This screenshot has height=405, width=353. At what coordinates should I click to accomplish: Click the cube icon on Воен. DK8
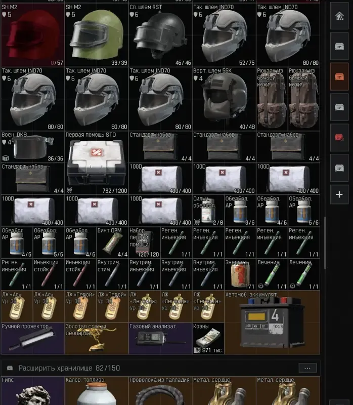(6, 158)
